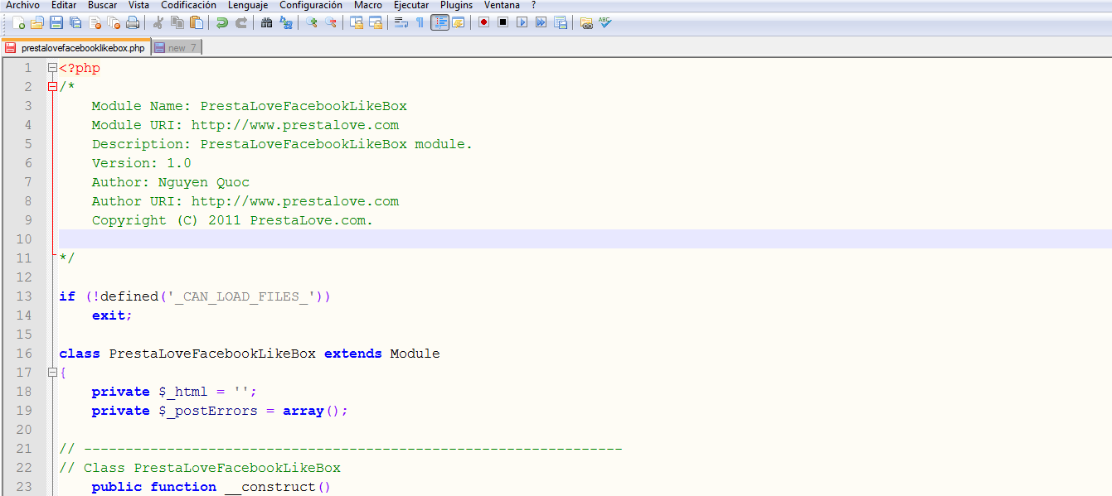Start macro recording with the red record button

pos(483,22)
